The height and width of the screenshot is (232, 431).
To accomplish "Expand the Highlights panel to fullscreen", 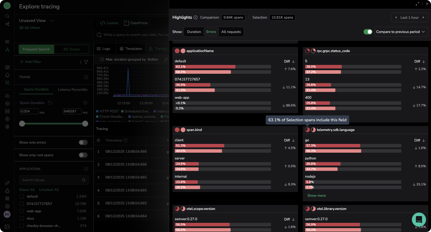I will [x=417, y=4].
